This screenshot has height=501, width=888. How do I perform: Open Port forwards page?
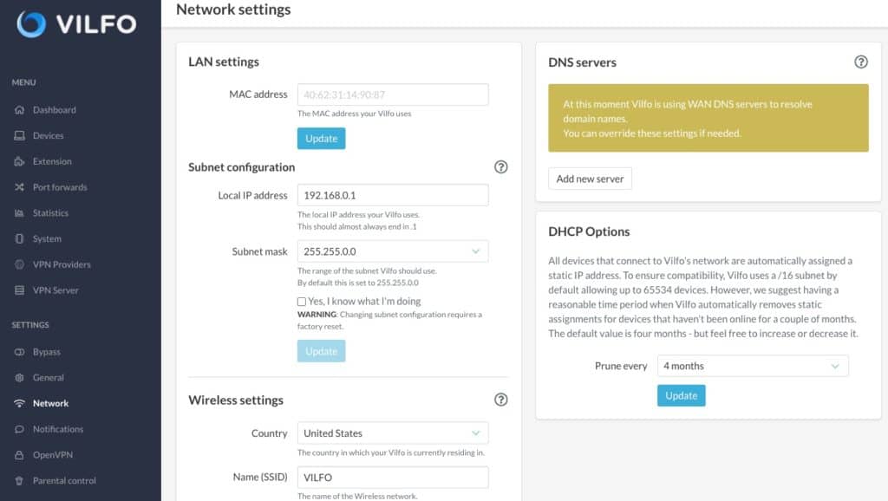[60, 187]
